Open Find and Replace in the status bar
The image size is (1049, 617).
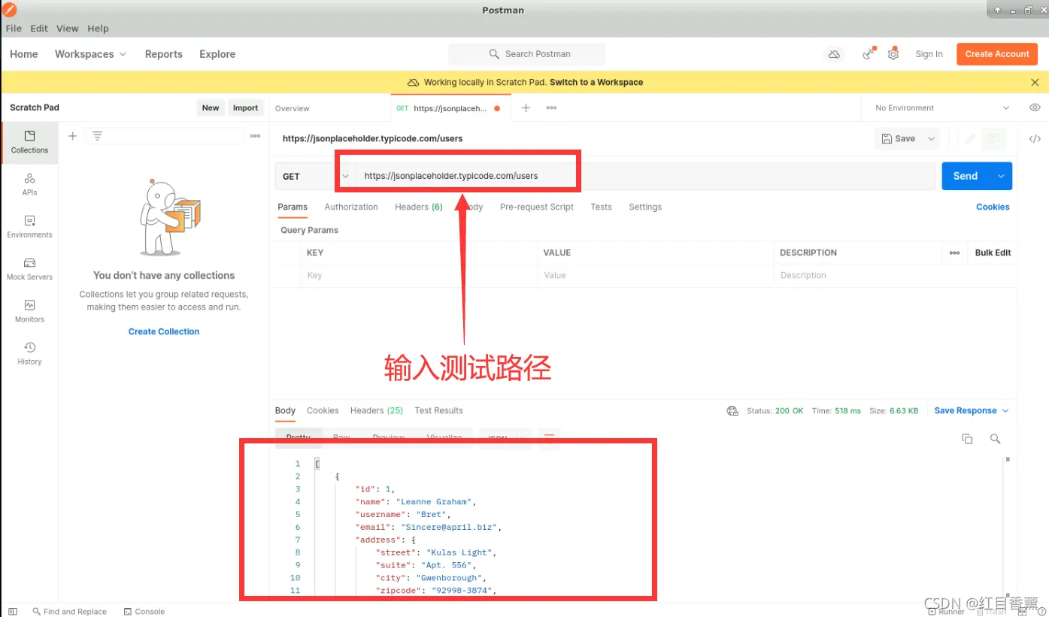pyautogui.click(x=69, y=612)
